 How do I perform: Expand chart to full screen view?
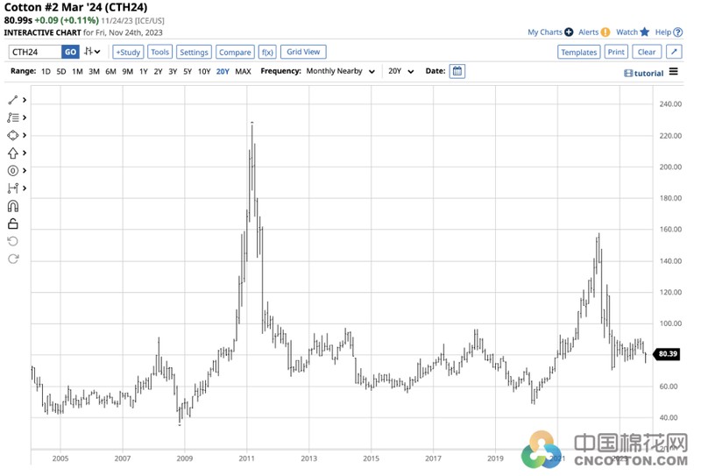coord(674,52)
